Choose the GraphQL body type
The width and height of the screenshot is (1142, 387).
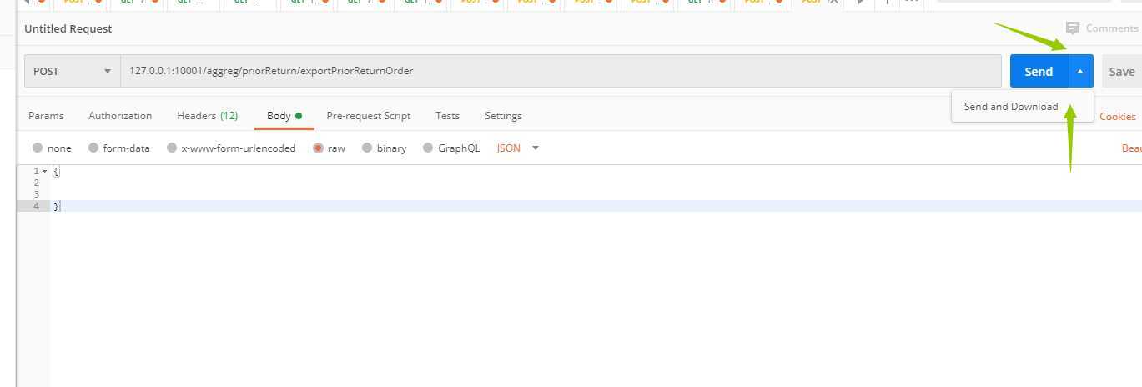pyautogui.click(x=451, y=148)
